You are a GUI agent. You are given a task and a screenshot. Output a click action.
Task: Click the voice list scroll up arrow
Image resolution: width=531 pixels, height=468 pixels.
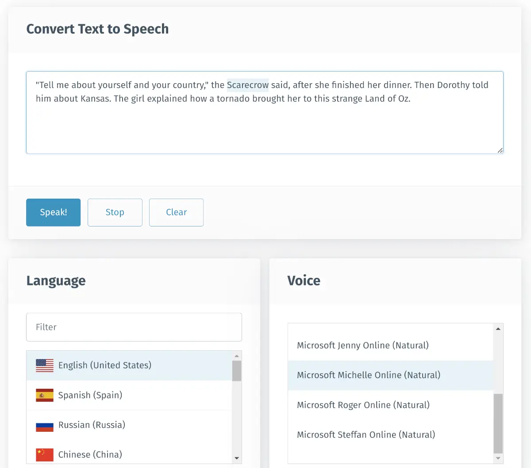point(498,329)
